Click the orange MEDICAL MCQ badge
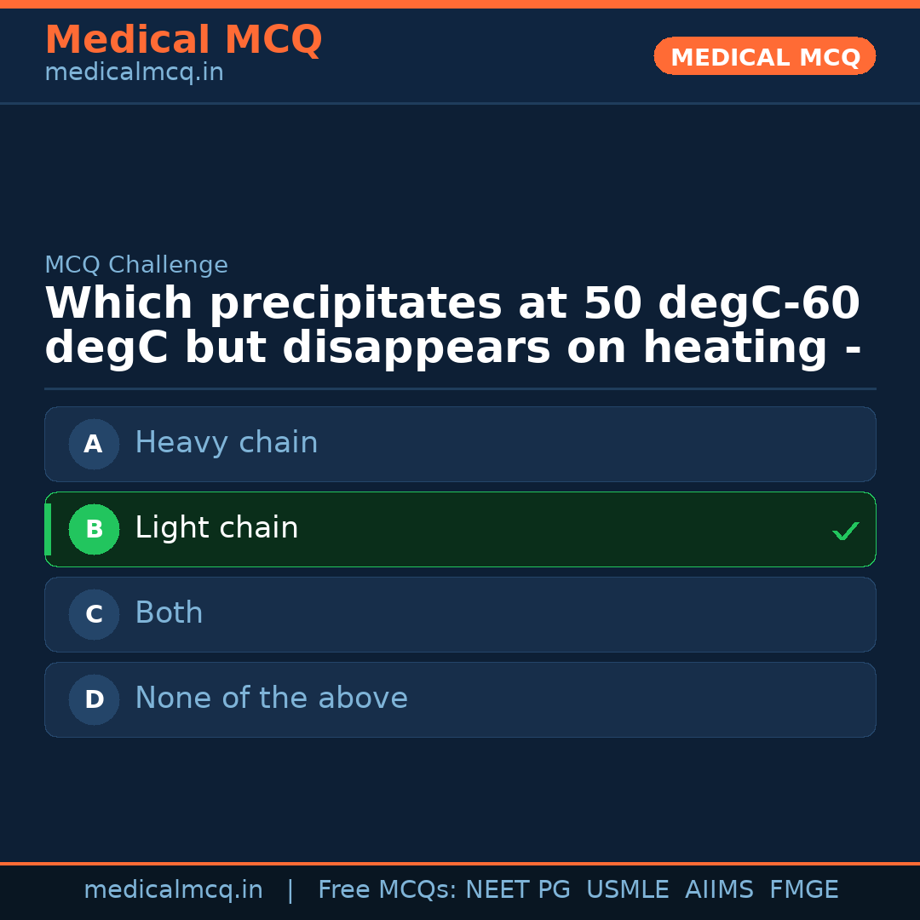 click(x=764, y=56)
